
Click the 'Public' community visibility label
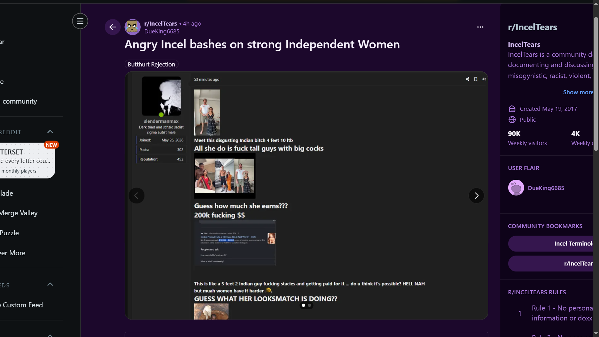[528, 120]
